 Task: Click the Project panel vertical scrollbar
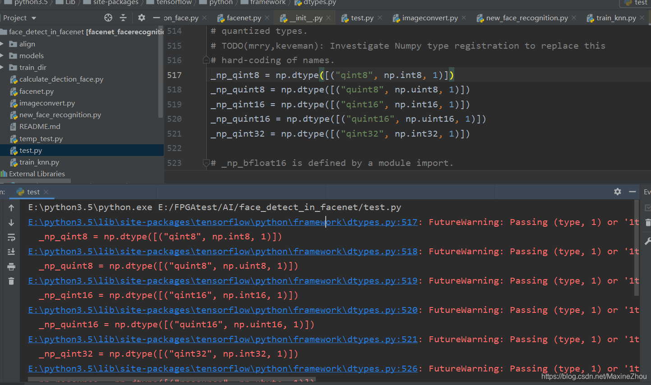161,72
